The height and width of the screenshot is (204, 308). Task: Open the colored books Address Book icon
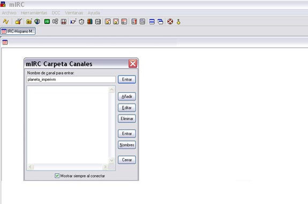[90, 21]
